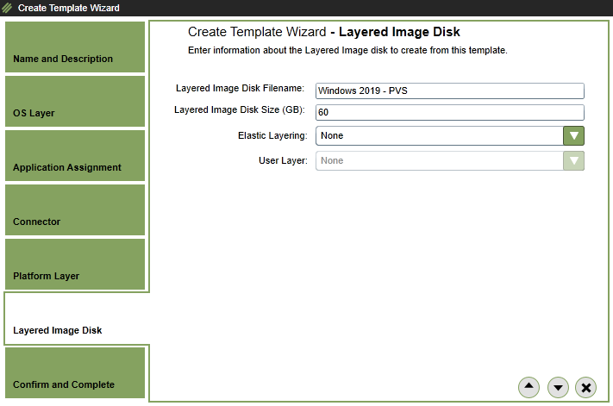This screenshot has height=406, width=613.
Task: Click the Create Template Wizard title bar text
Action: click(x=69, y=9)
